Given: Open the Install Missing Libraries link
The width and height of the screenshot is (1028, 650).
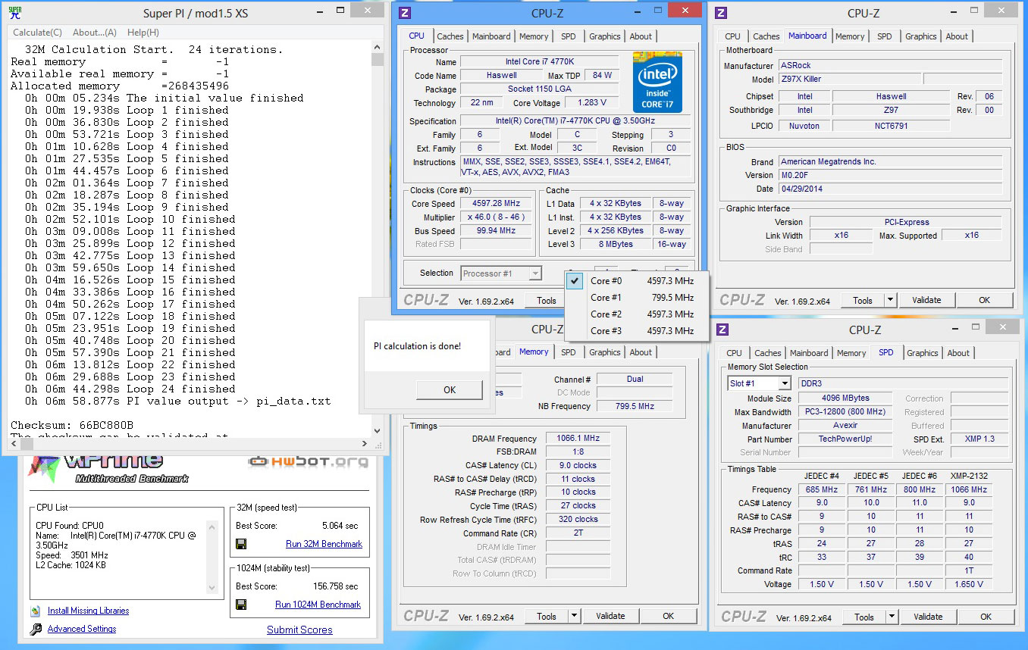Looking at the screenshot, I should click(88, 611).
